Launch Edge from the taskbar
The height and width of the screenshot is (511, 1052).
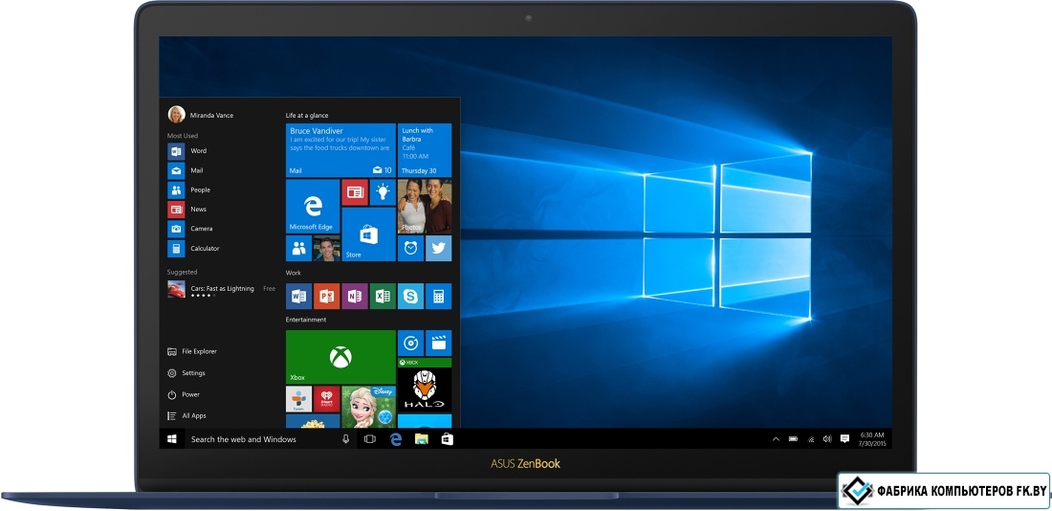(x=396, y=439)
